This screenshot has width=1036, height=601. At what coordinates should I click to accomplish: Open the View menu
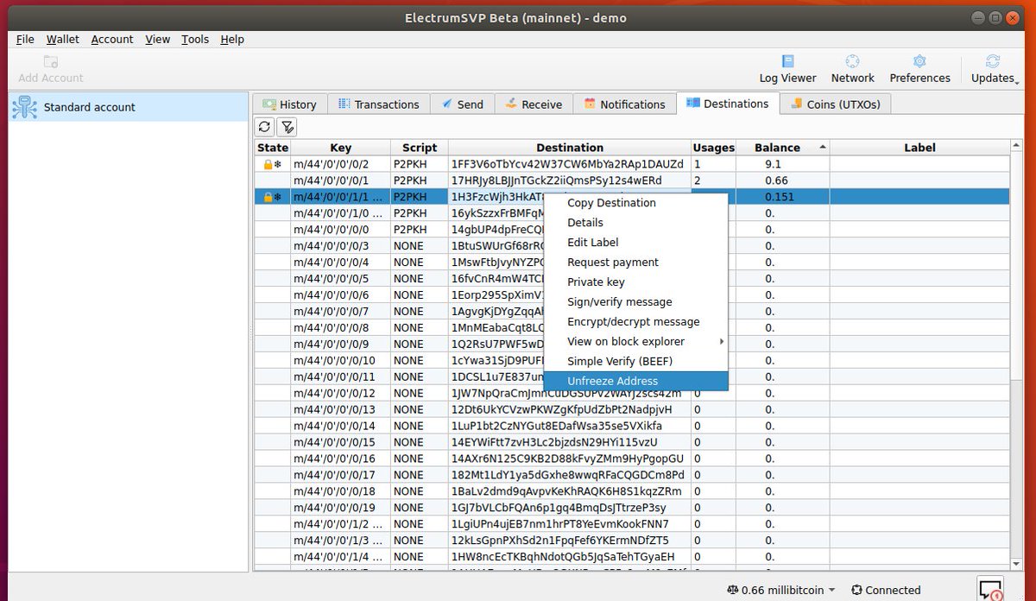point(157,39)
